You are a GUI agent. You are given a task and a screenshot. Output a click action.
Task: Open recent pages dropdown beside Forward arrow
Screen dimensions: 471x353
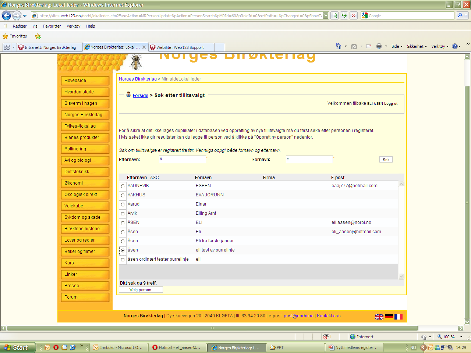[x=25, y=16]
